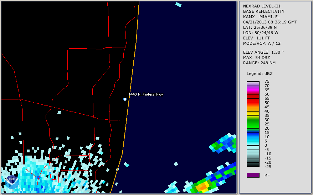The width and height of the screenshot is (313, 195).
Task: Click the '-25' value on legend scale
Action: click(x=268, y=167)
